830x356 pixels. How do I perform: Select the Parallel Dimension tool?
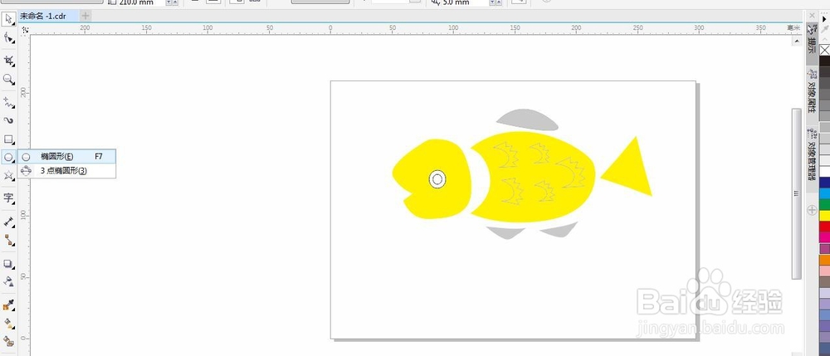coord(8,221)
